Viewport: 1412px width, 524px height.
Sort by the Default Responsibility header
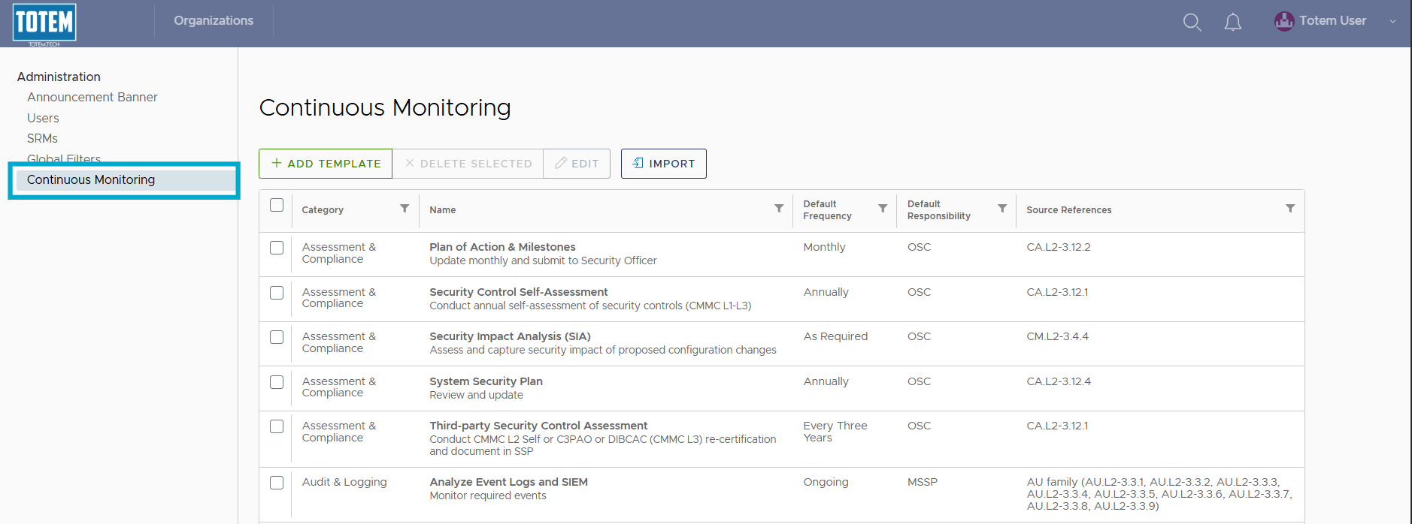[939, 210]
